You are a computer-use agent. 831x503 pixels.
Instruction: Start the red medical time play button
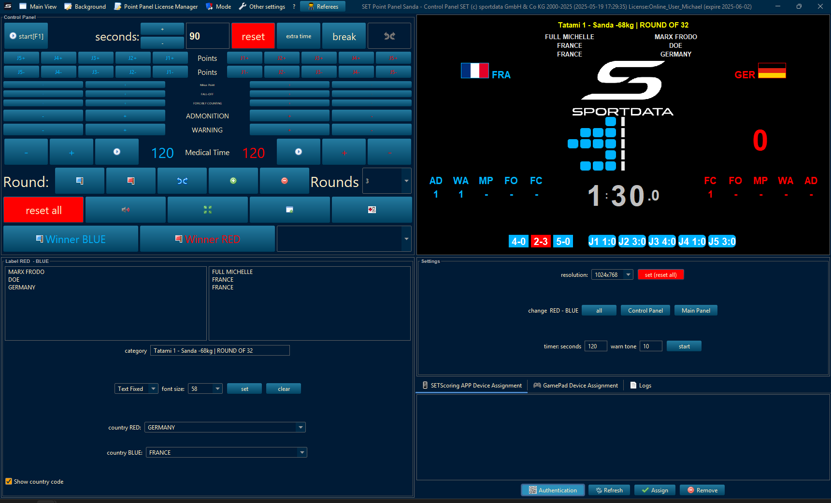(x=299, y=152)
